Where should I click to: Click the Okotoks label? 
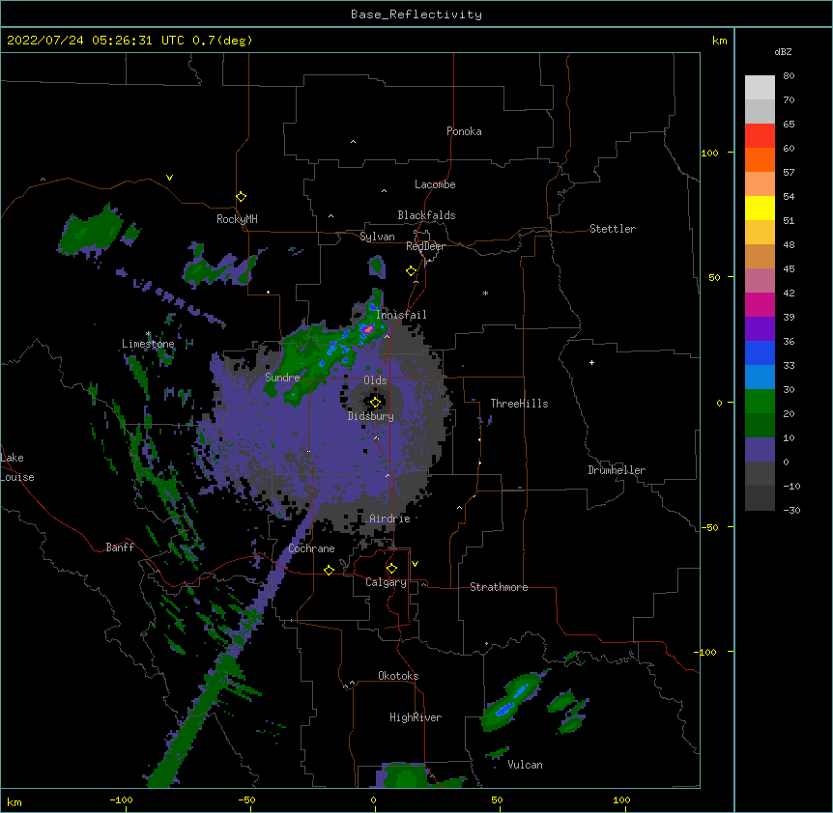pos(398,676)
